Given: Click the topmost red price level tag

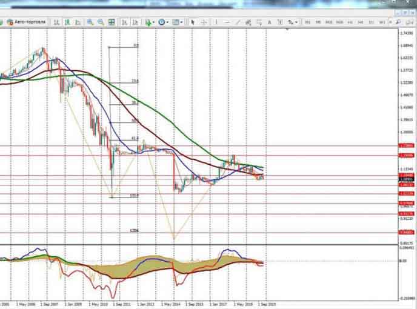Looking at the screenshot, I should coord(406,146).
